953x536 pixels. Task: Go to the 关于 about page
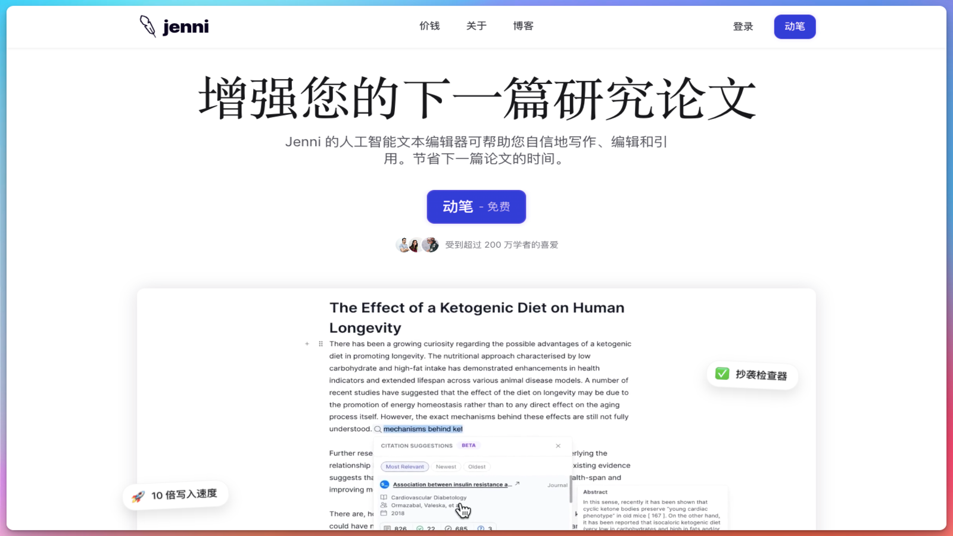tap(476, 26)
